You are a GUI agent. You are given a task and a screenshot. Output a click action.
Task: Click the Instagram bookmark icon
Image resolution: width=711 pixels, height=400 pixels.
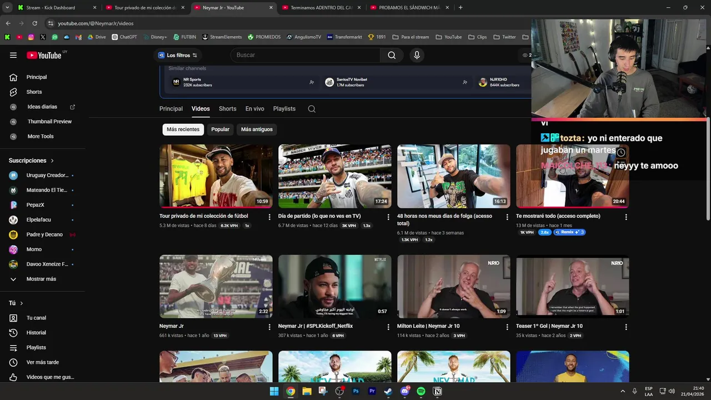31,37
